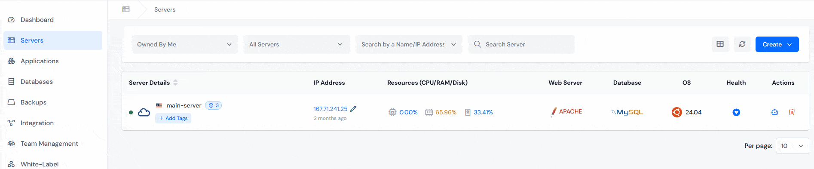
Task: Click main-server green status dot
Action: point(131,112)
